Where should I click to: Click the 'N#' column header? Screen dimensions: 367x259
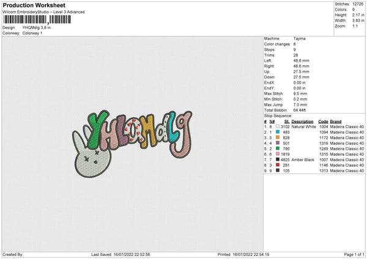[272, 122]
